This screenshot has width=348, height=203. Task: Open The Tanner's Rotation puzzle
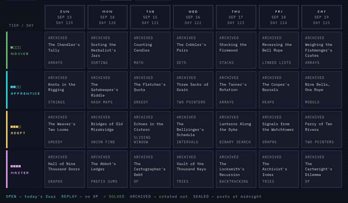tap(236, 90)
